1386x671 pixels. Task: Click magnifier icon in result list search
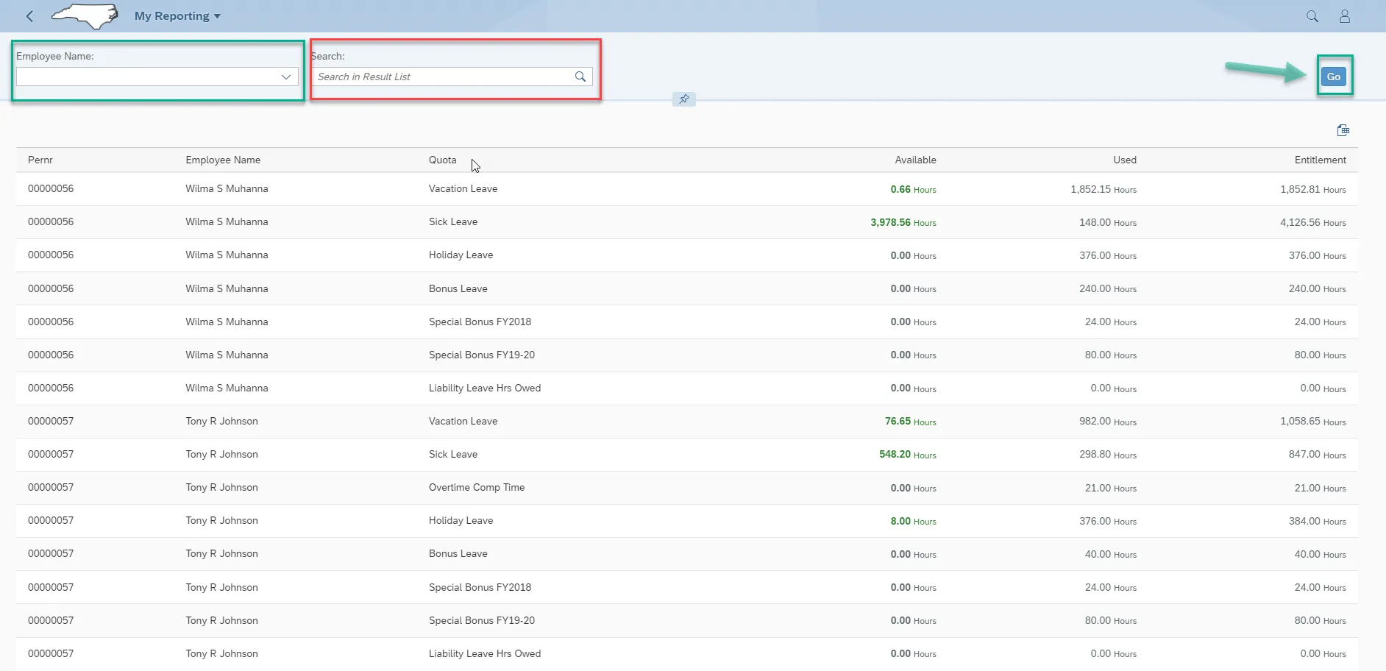pos(580,77)
